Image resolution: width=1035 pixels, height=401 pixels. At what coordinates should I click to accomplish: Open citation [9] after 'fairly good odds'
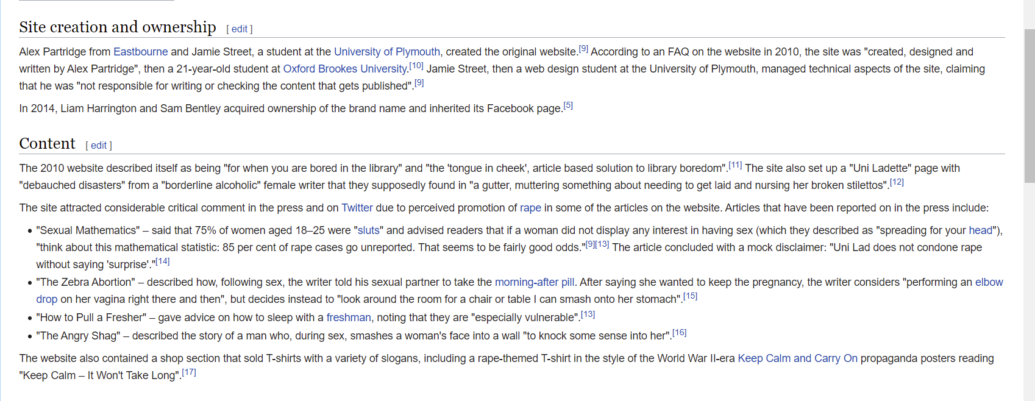click(590, 244)
